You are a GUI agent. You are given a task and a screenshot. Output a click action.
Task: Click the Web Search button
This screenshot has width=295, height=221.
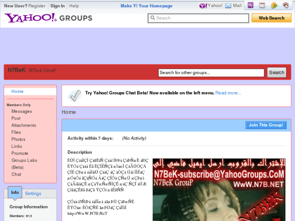coord(271,18)
